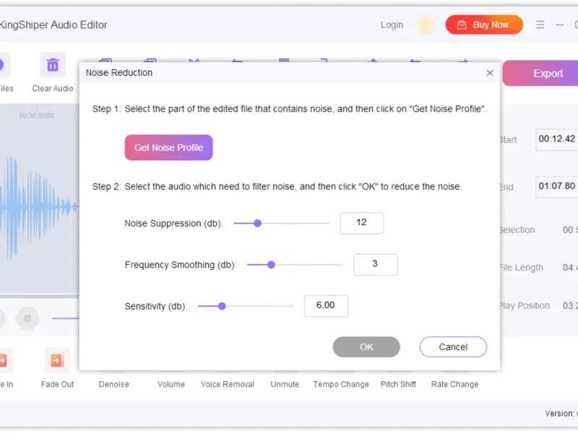Adjust the Sensitivity slider handle

(x=222, y=306)
